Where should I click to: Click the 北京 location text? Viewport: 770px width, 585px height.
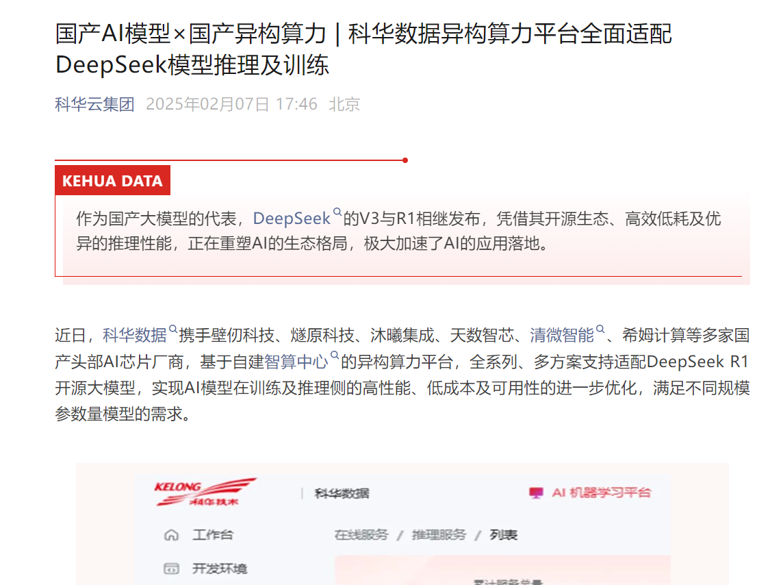[344, 104]
